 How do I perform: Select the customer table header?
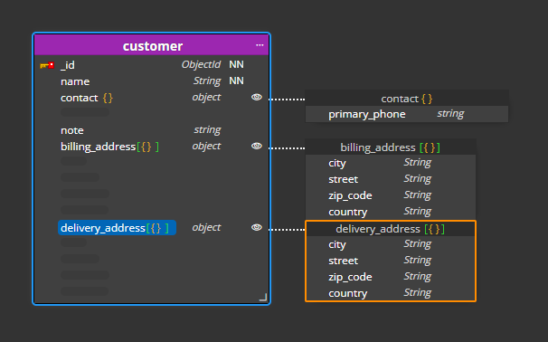pos(152,44)
